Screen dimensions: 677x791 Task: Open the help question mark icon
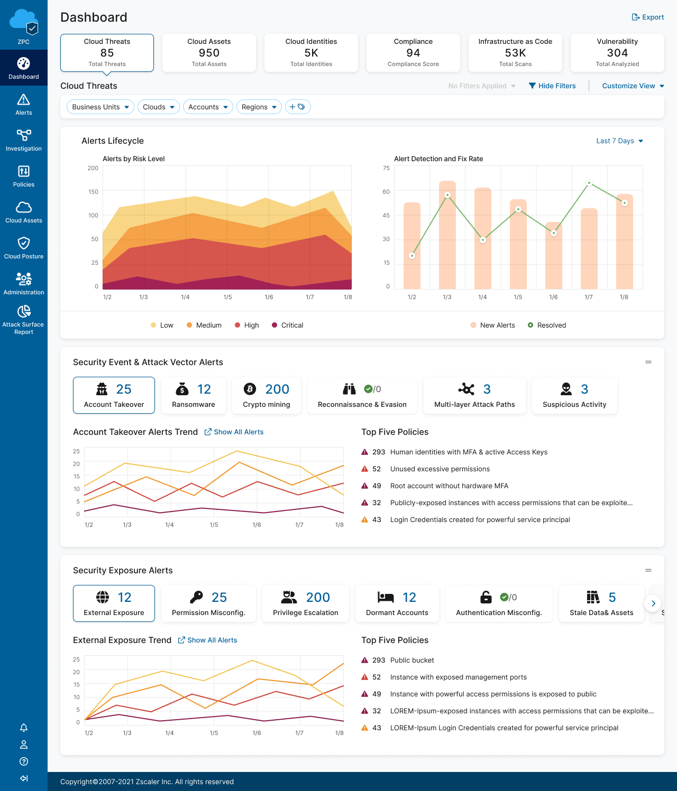23,761
